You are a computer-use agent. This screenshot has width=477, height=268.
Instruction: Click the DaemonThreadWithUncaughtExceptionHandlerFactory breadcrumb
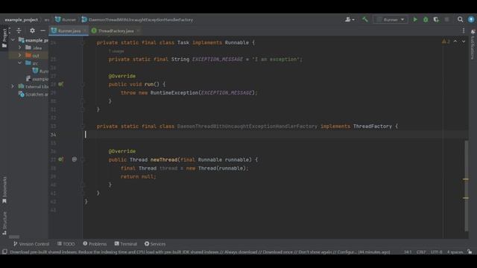[x=137, y=20]
